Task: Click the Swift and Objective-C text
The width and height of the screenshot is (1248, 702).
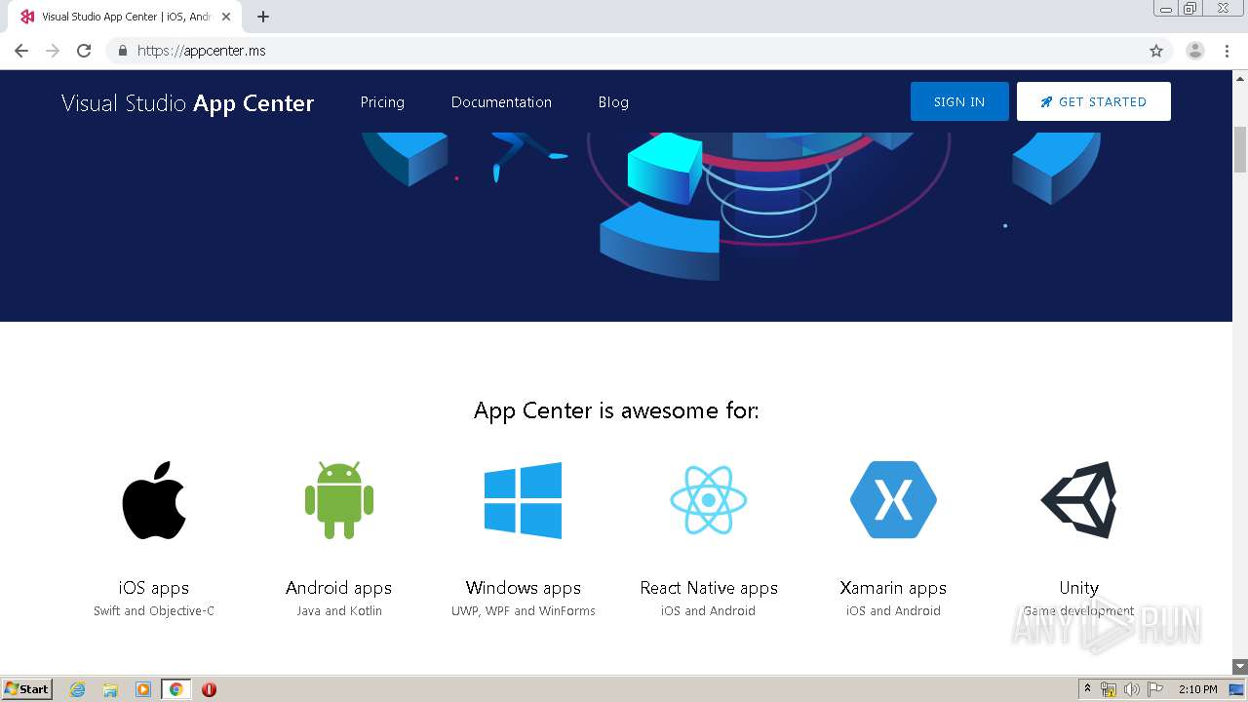Action: click(x=154, y=611)
